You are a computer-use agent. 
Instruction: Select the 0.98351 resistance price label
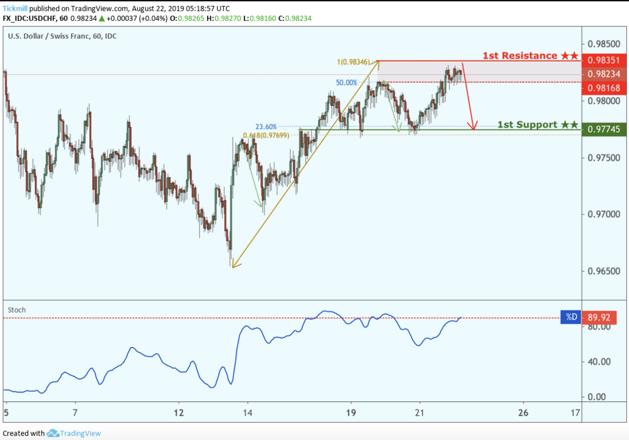pyautogui.click(x=604, y=60)
